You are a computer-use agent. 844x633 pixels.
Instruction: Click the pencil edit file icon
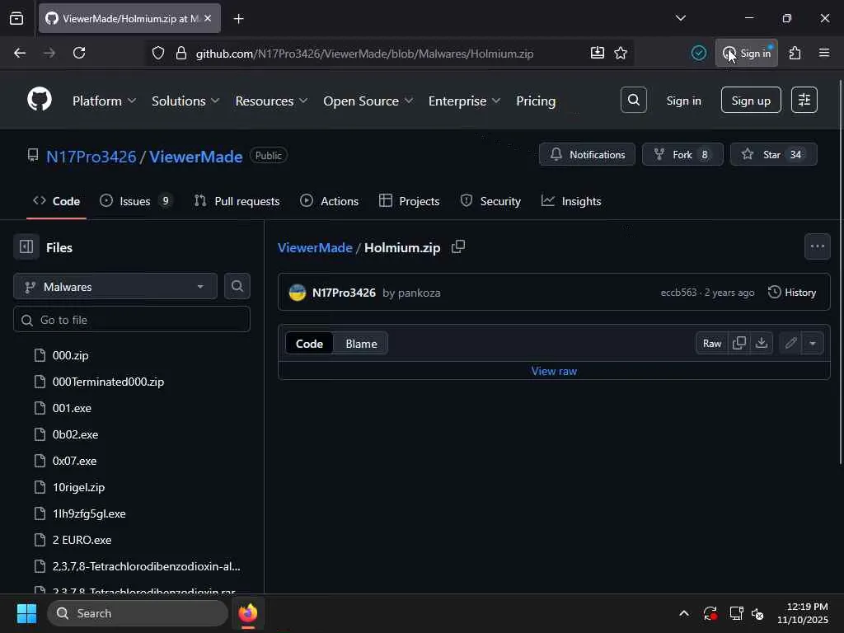click(x=790, y=343)
